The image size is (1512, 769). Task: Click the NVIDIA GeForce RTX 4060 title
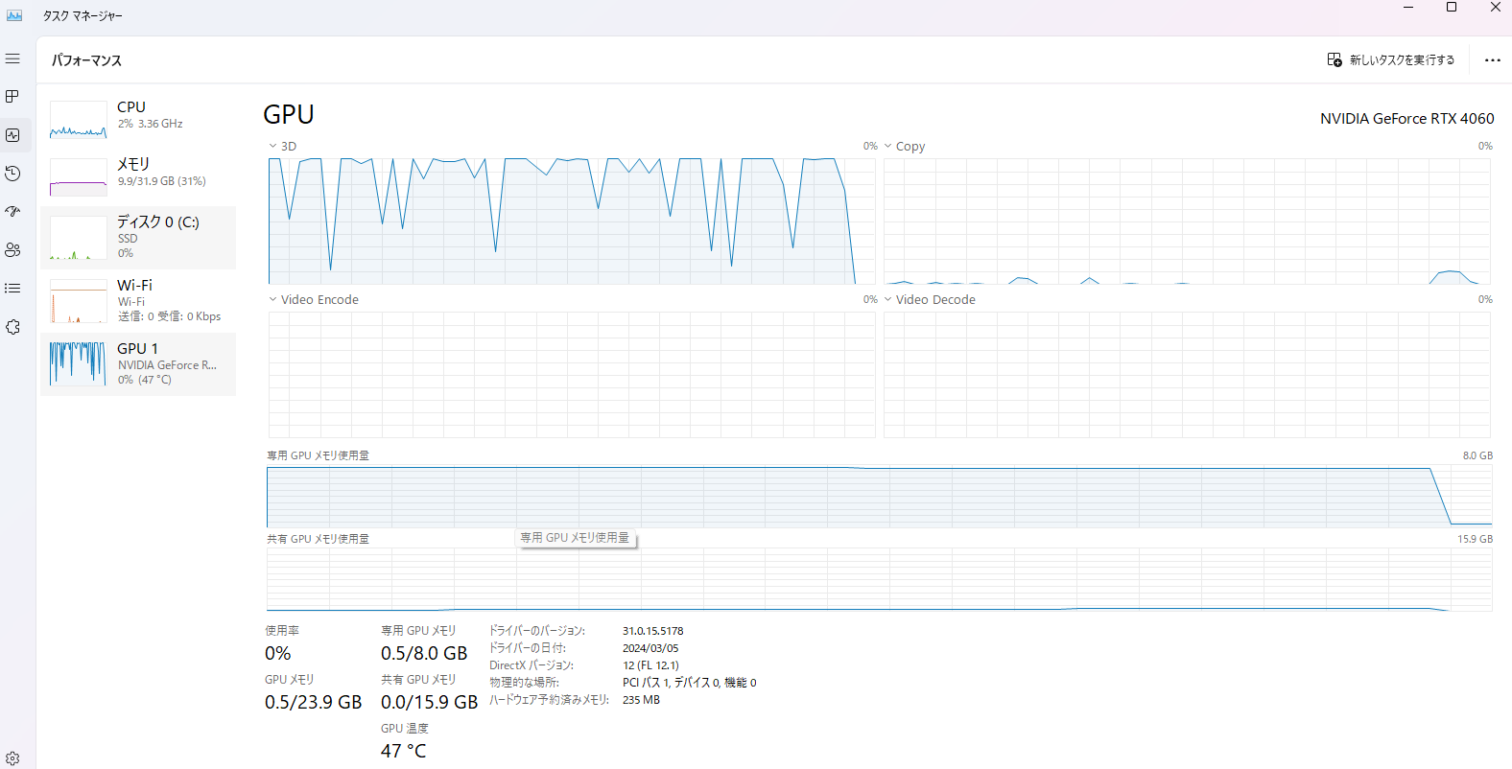click(1406, 119)
